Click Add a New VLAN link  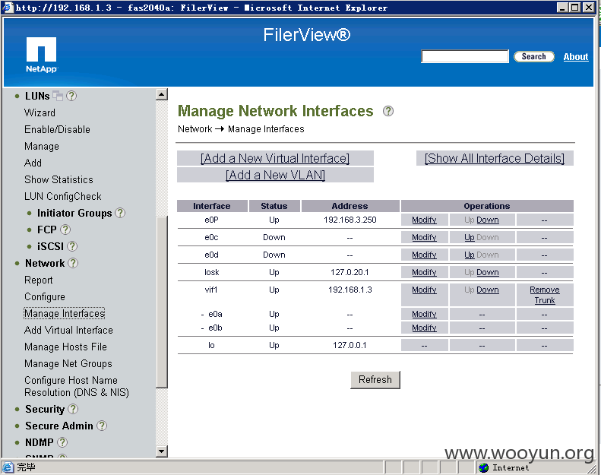click(275, 176)
